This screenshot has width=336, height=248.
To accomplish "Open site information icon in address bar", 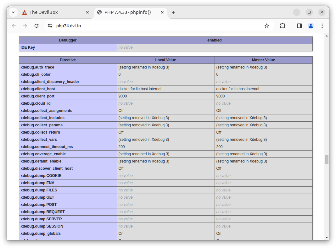I will coord(50,26).
